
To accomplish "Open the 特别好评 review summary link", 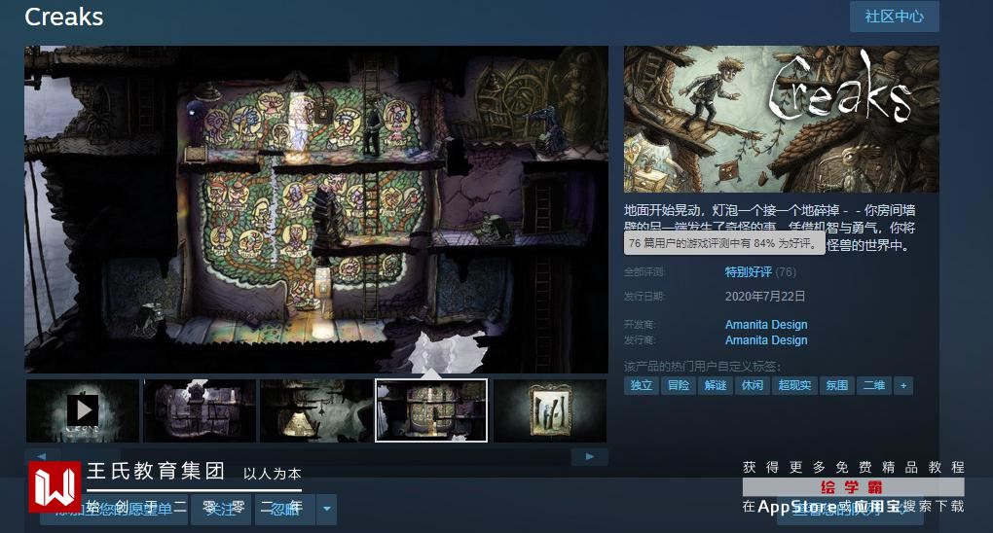I will pos(748,272).
